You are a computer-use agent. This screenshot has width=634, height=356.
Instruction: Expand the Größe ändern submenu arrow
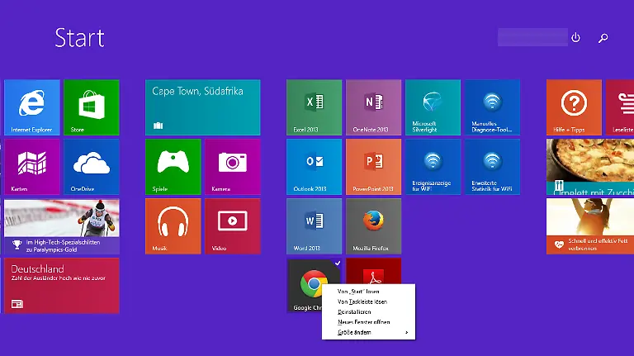[406, 333]
